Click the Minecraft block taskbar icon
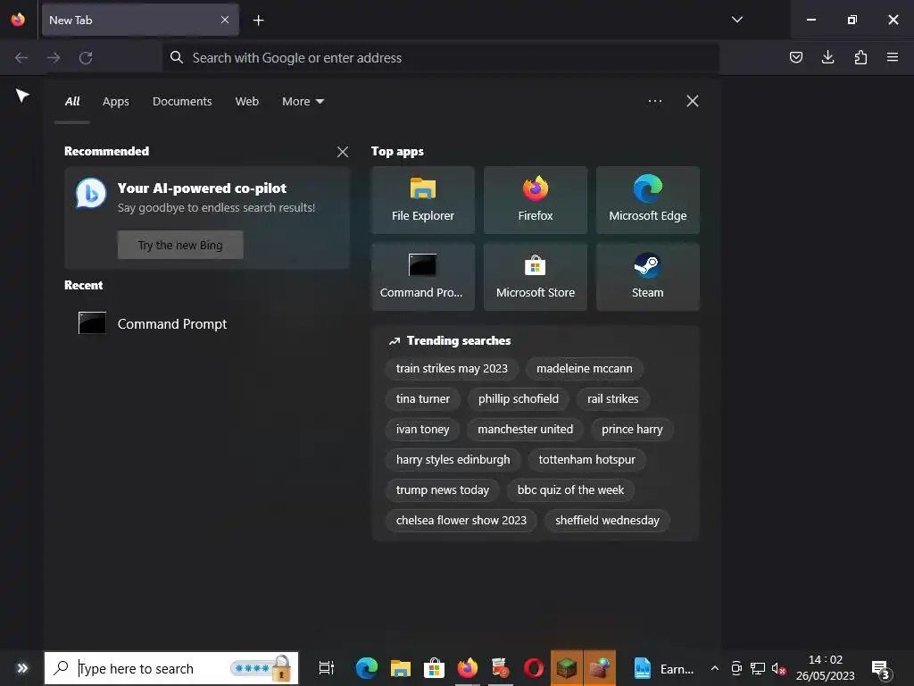 tap(567, 668)
